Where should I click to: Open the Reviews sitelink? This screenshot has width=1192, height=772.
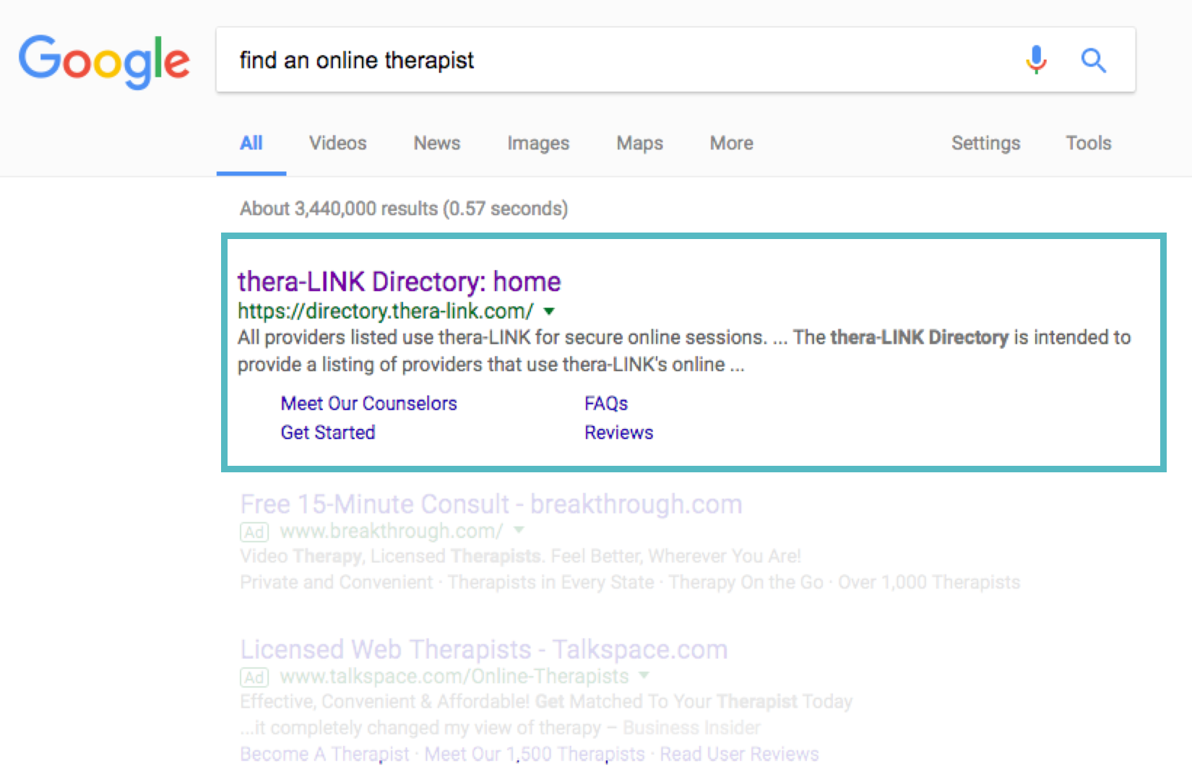click(619, 432)
